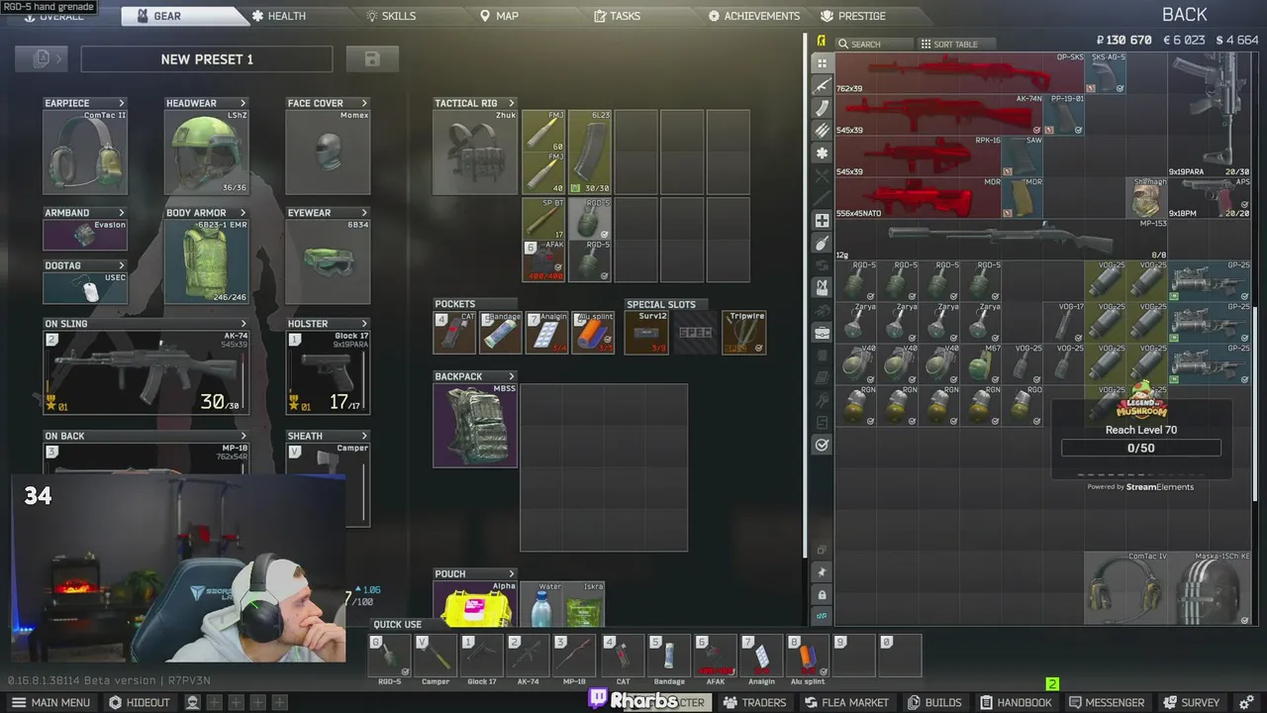Image resolution: width=1267 pixels, height=713 pixels.
Task: Filter stash by weapons rifle icon
Action: (822, 85)
